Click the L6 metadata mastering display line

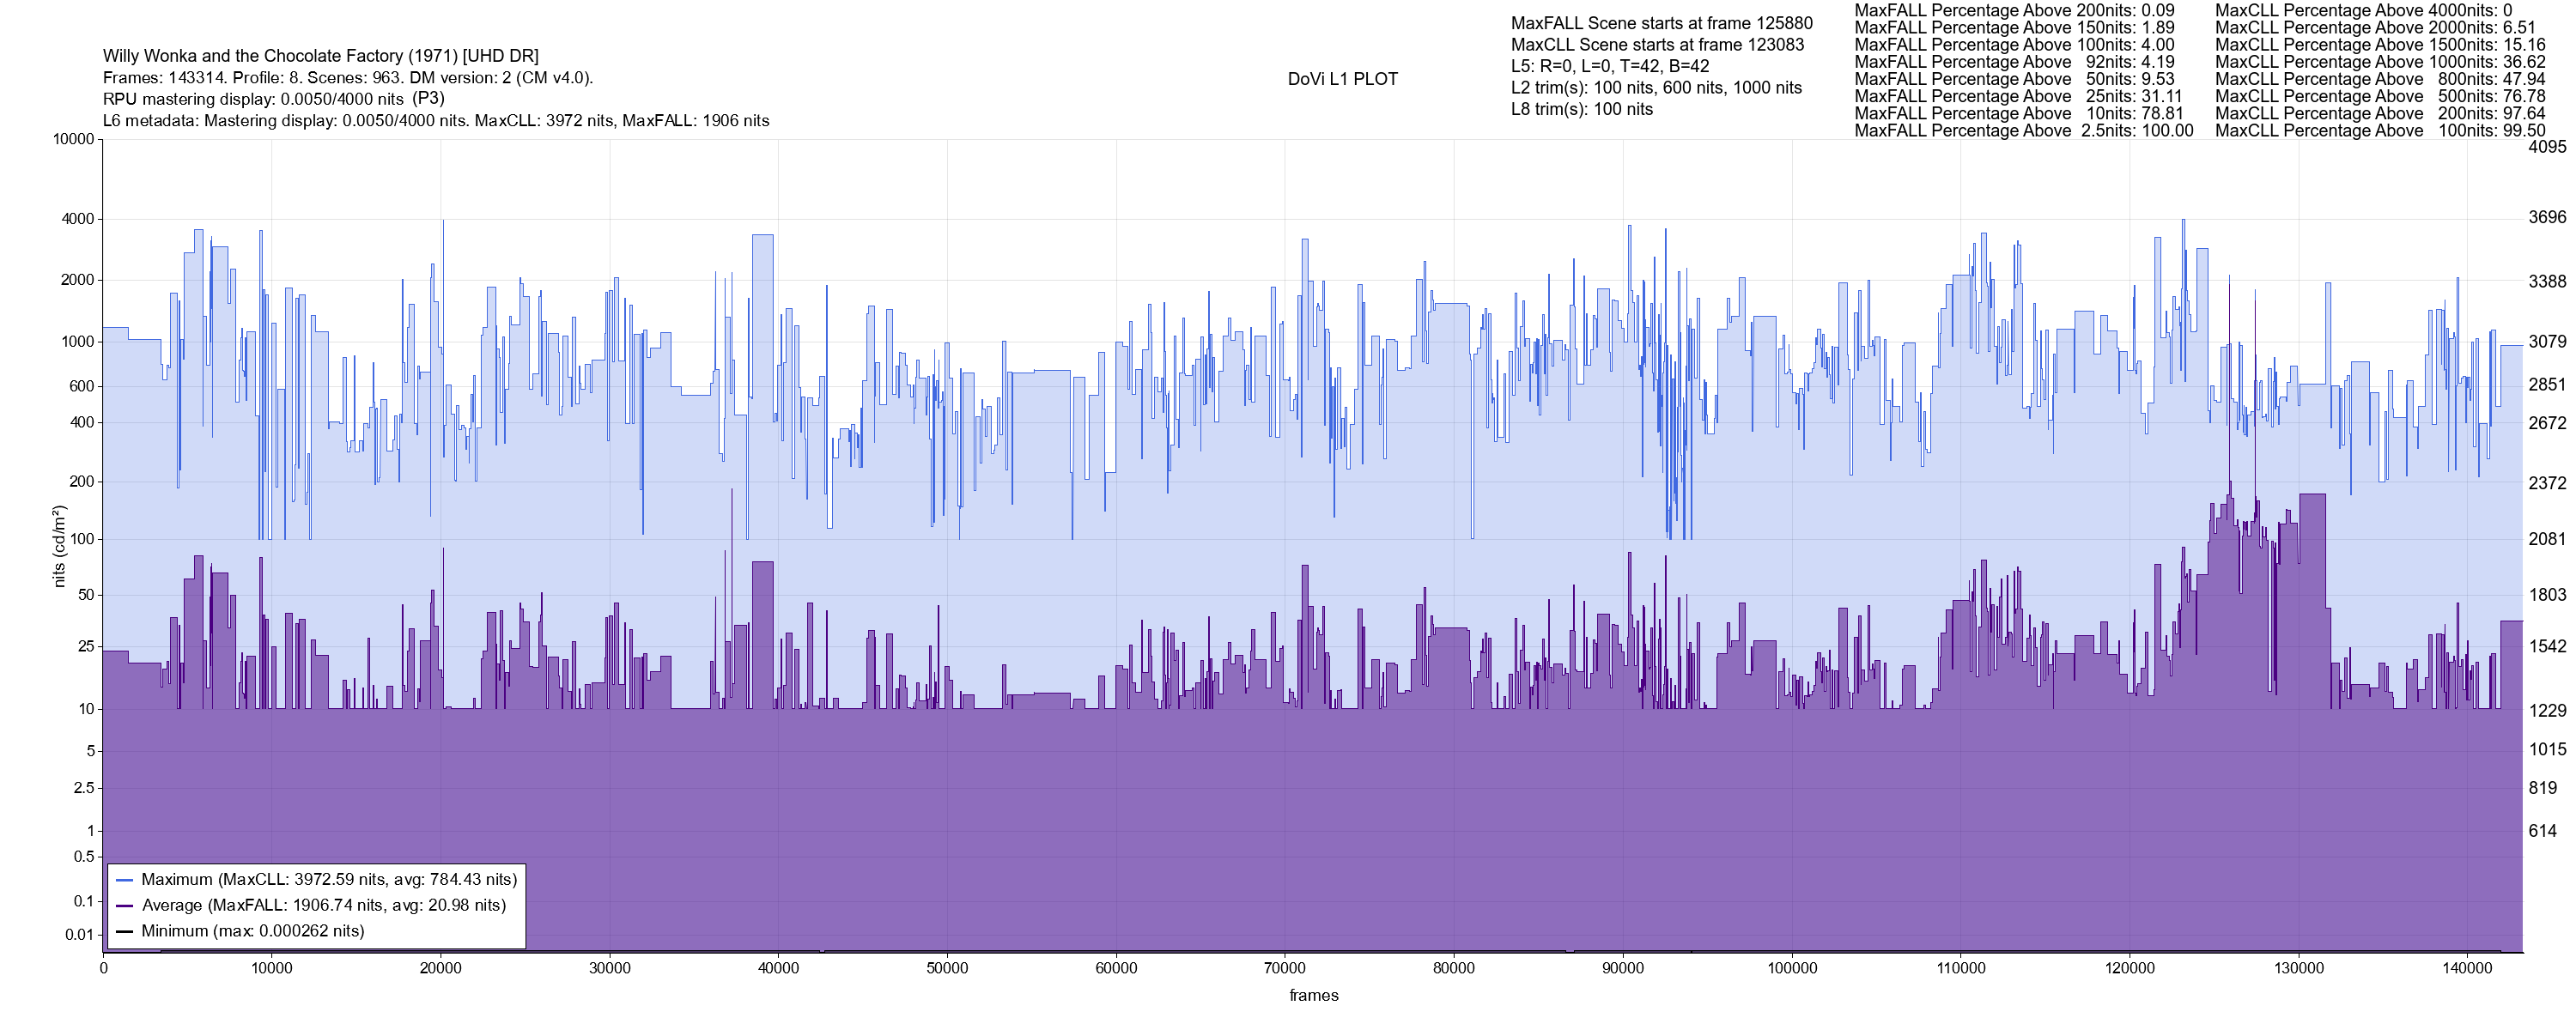[436, 121]
